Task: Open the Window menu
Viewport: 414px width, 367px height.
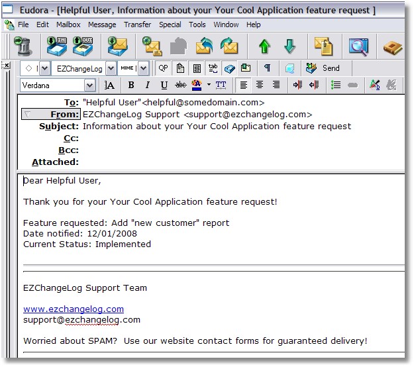Action: click(x=226, y=25)
